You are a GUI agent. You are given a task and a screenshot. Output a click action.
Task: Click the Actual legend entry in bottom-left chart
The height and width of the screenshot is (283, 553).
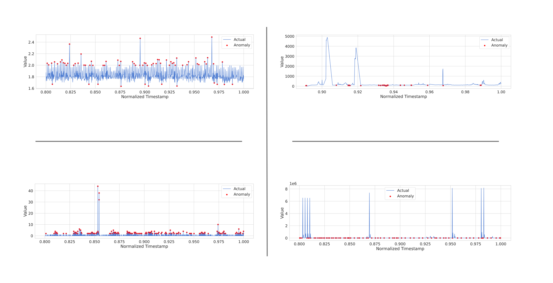[239, 189]
